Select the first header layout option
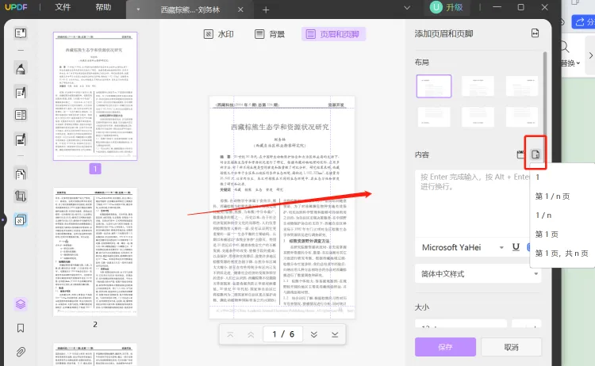The width and height of the screenshot is (595, 366). point(434,86)
